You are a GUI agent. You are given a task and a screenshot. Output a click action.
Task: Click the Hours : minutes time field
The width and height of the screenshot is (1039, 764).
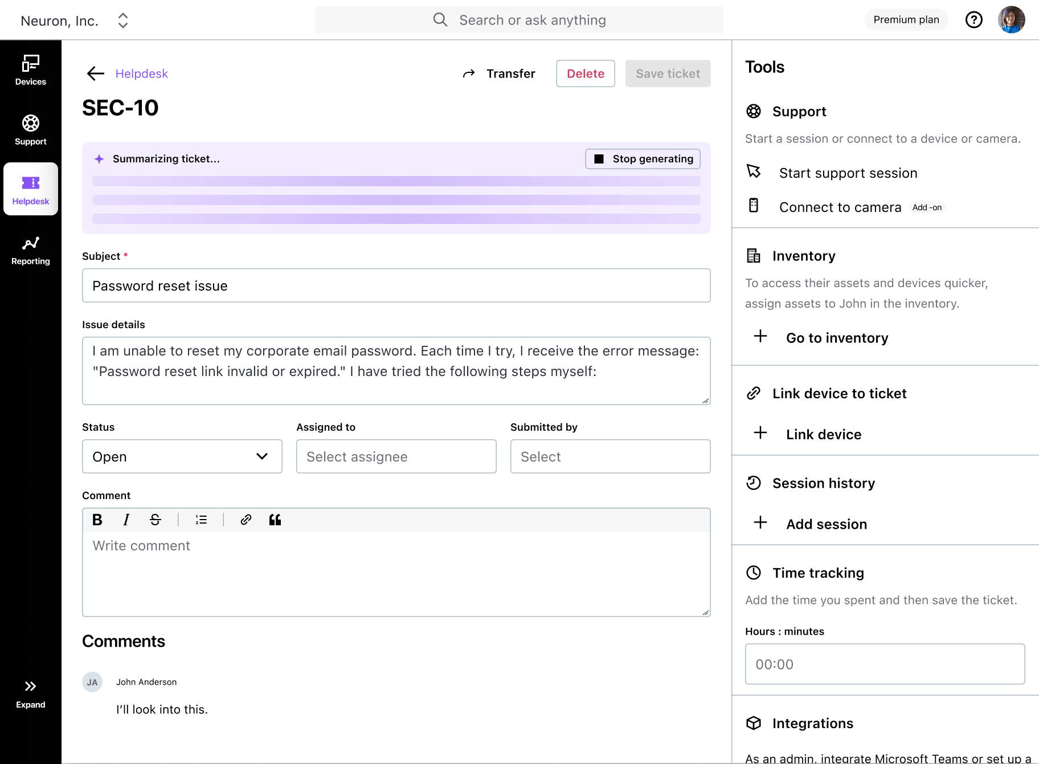click(884, 664)
